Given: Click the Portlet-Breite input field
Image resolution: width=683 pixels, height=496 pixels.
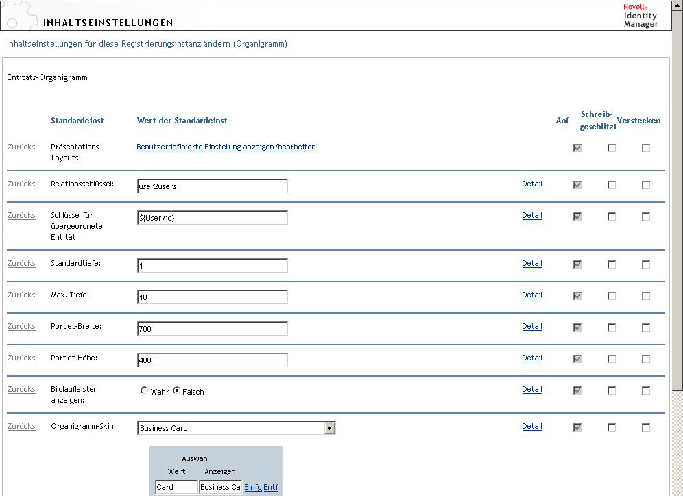Looking at the screenshot, I should point(213,329).
